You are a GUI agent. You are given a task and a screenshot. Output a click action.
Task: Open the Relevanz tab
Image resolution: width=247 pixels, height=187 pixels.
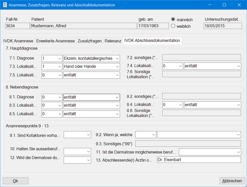pos(113,41)
